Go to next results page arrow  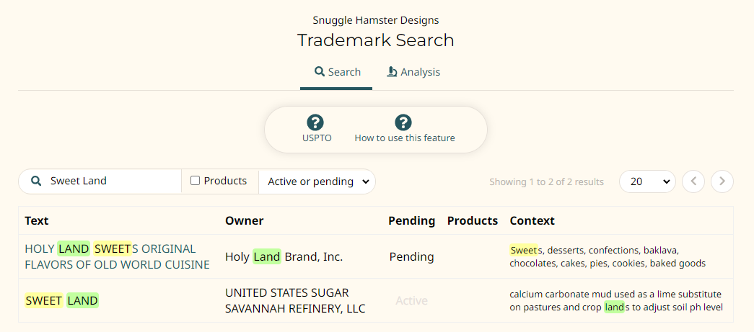click(x=722, y=181)
